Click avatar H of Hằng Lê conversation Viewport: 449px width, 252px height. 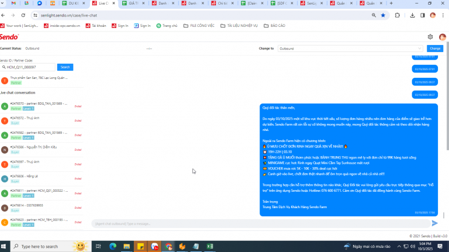(5, 179)
